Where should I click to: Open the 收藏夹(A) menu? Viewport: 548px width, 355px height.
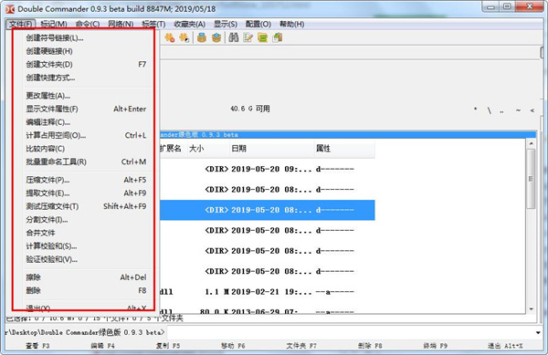[x=189, y=24]
